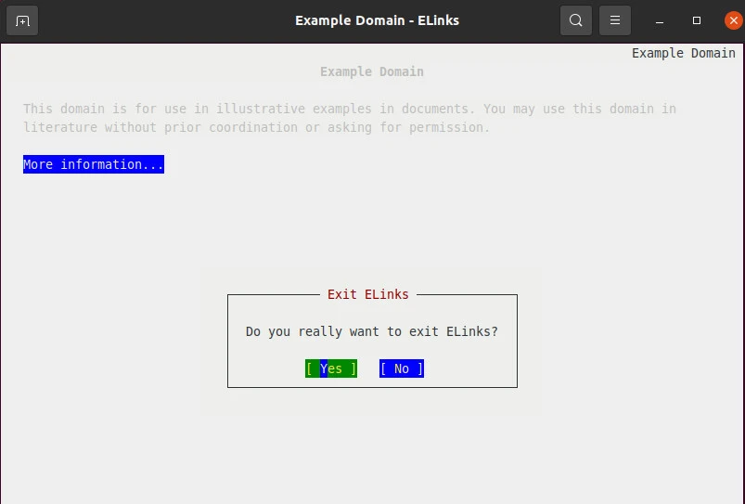Viewport: 745px width, 504px height.
Task: Follow the 'More information...' link
Action: 94,164
